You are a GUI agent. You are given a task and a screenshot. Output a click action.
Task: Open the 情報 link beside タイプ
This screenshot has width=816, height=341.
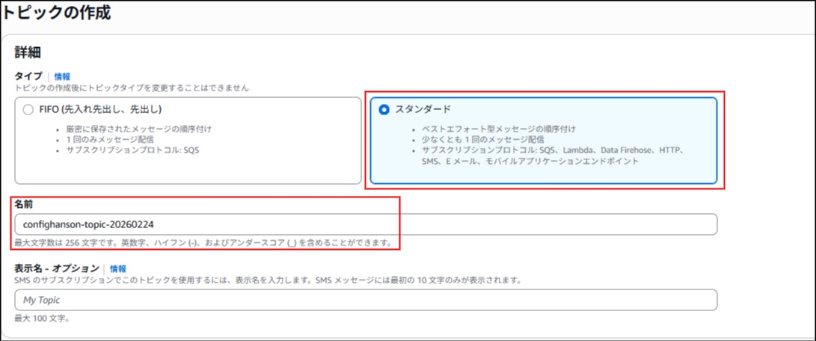pyautogui.click(x=62, y=76)
